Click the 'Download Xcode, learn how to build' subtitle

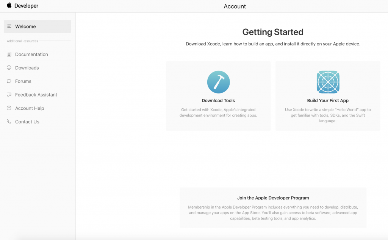point(273,44)
